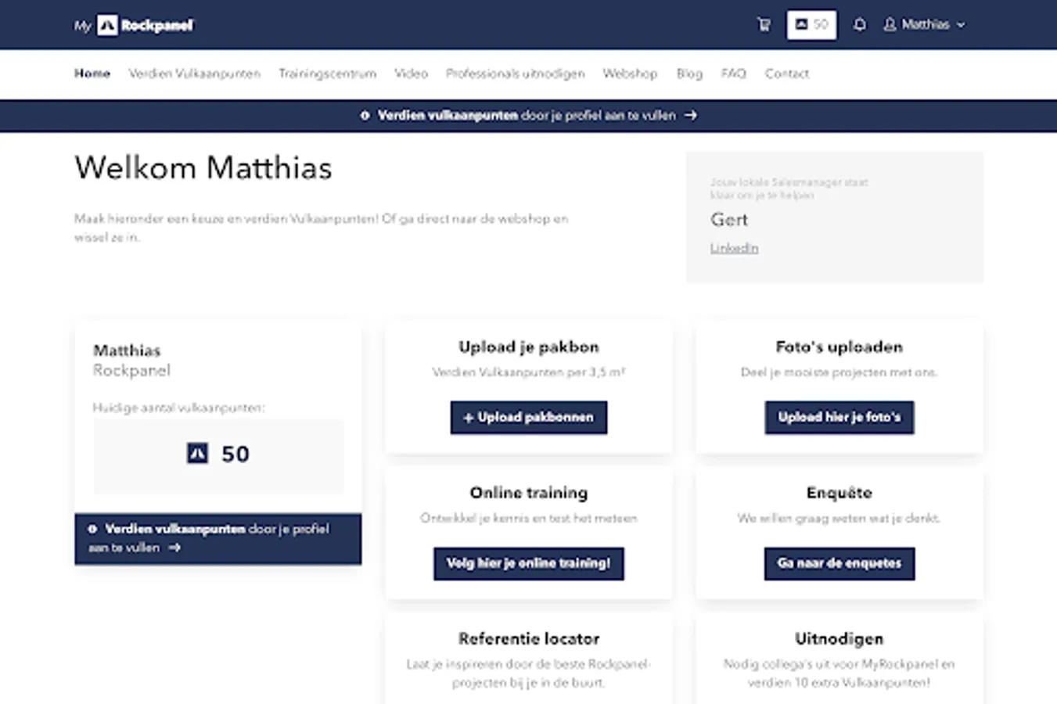Click the volcano icon next to 50 points
Viewport: 1057px width, 704px height.
tap(197, 454)
